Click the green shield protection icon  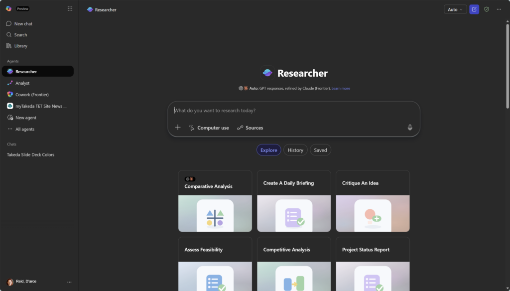coord(487,9)
